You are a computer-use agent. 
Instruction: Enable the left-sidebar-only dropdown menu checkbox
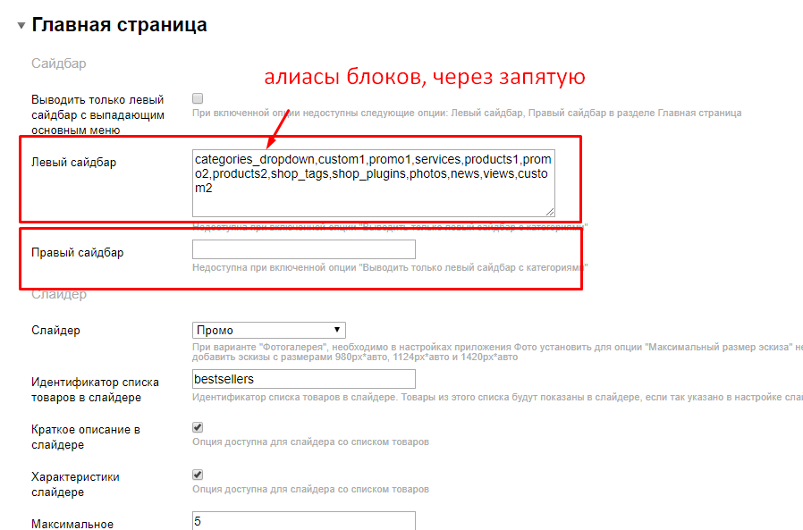click(x=198, y=98)
